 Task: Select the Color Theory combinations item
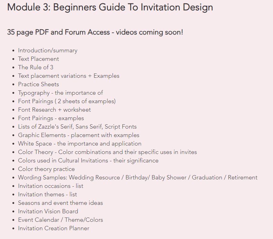(x=107, y=152)
